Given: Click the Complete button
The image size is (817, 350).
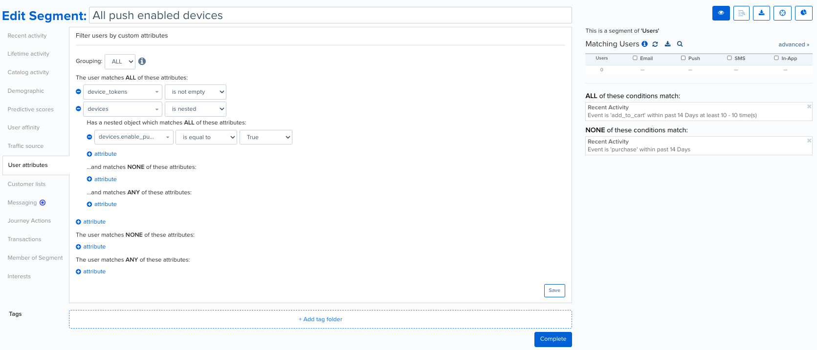Looking at the screenshot, I should [x=553, y=339].
